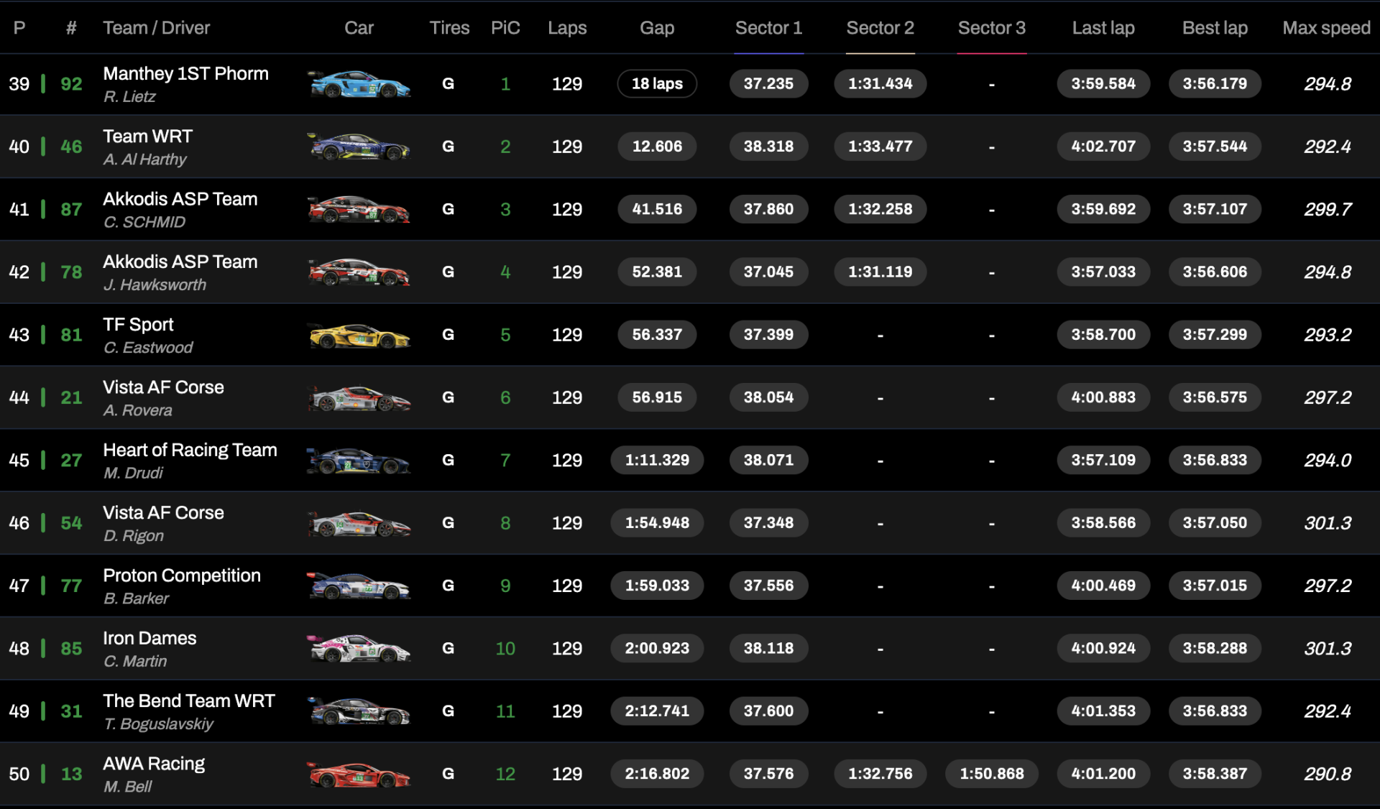Select driver T. Boguslavskiy
This screenshot has height=809, width=1380.
(158, 724)
